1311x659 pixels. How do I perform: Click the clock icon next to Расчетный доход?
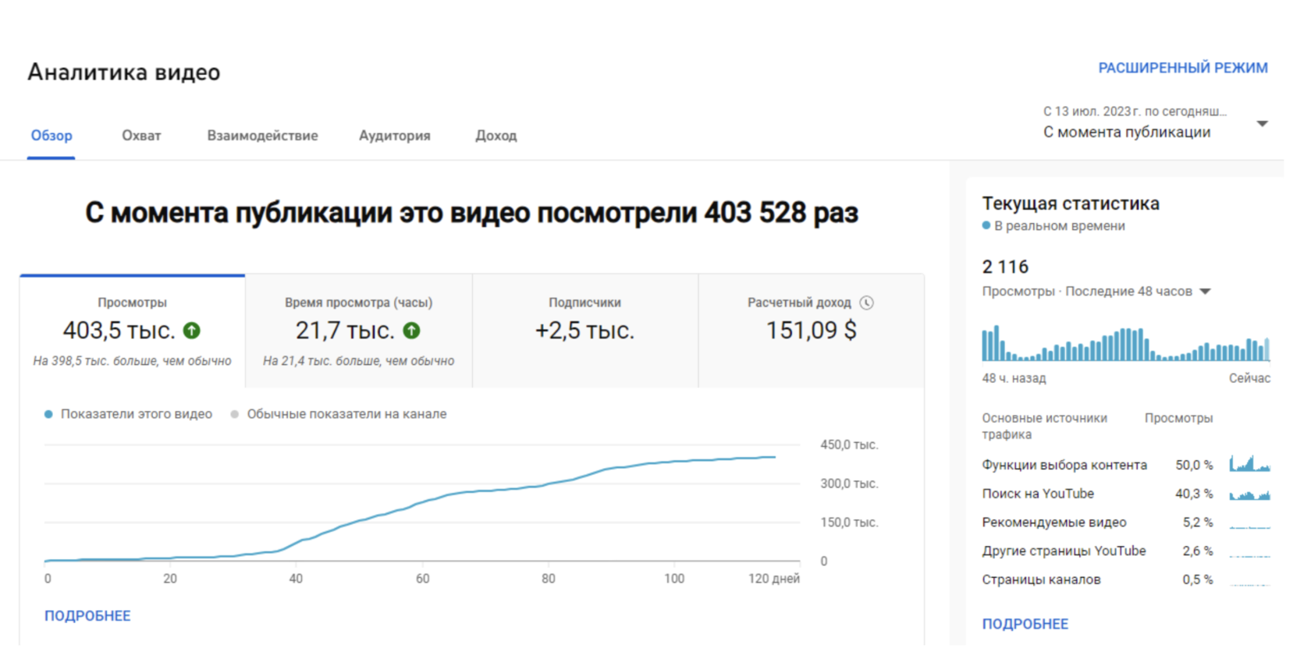point(866,303)
